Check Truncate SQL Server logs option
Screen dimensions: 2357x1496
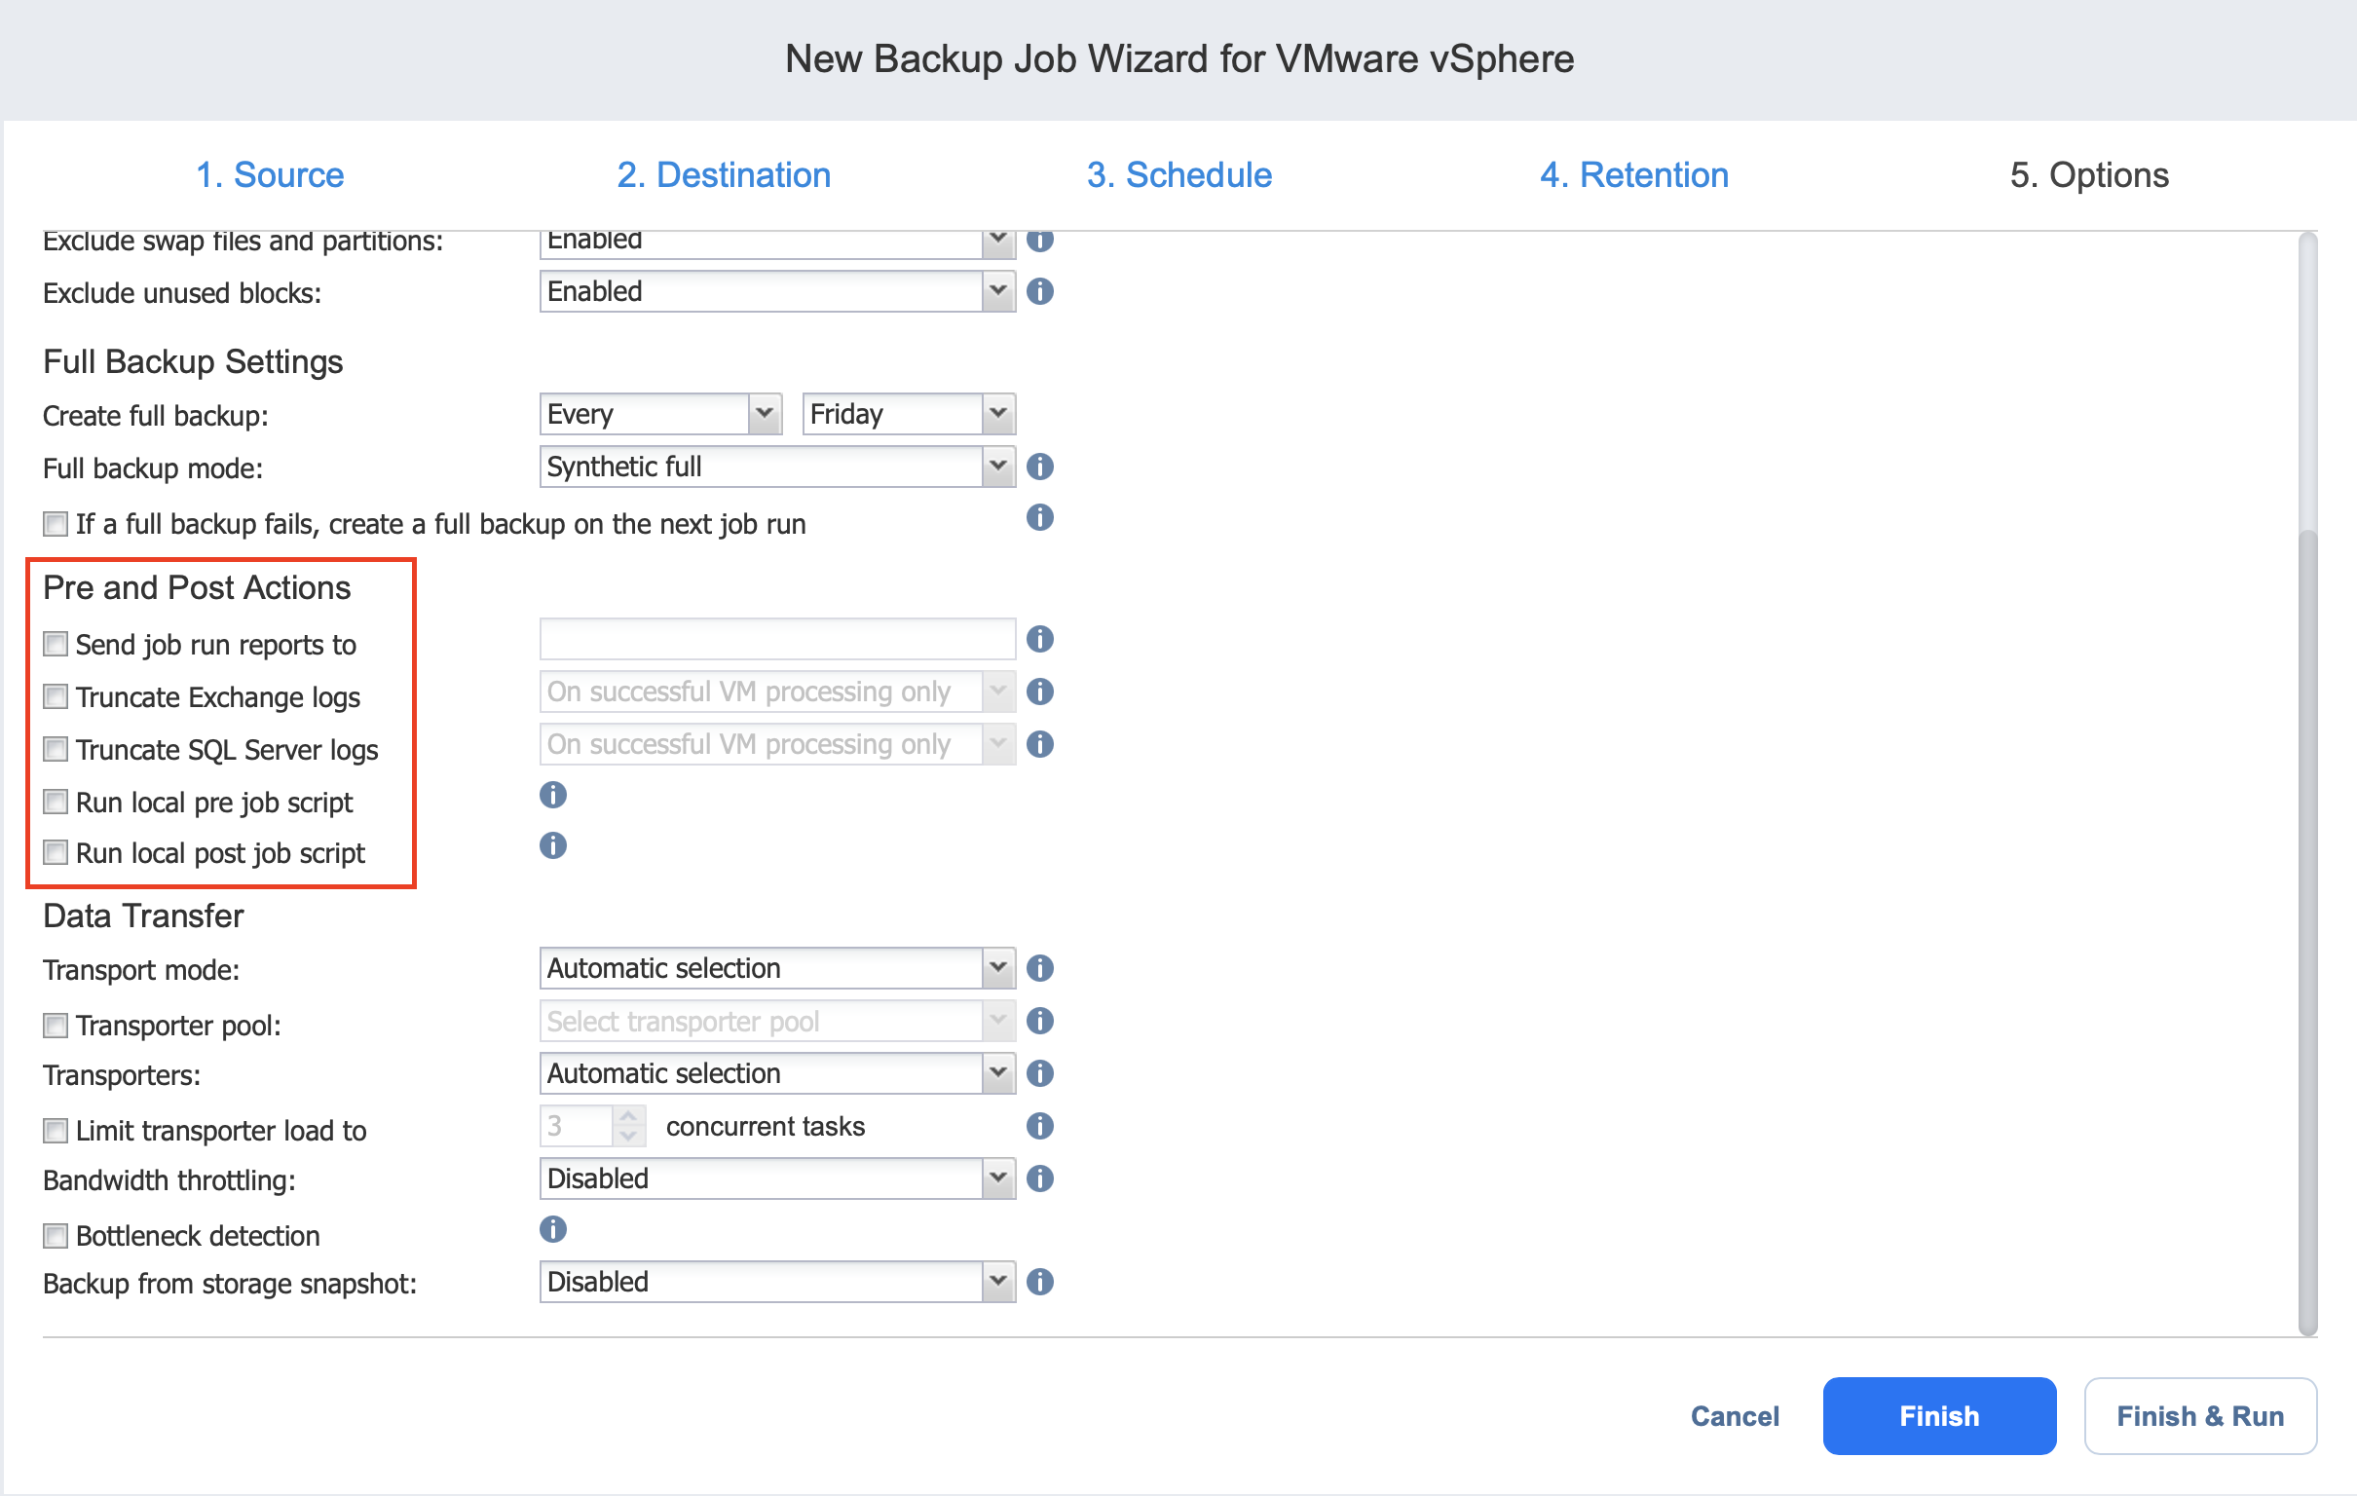(56, 750)
